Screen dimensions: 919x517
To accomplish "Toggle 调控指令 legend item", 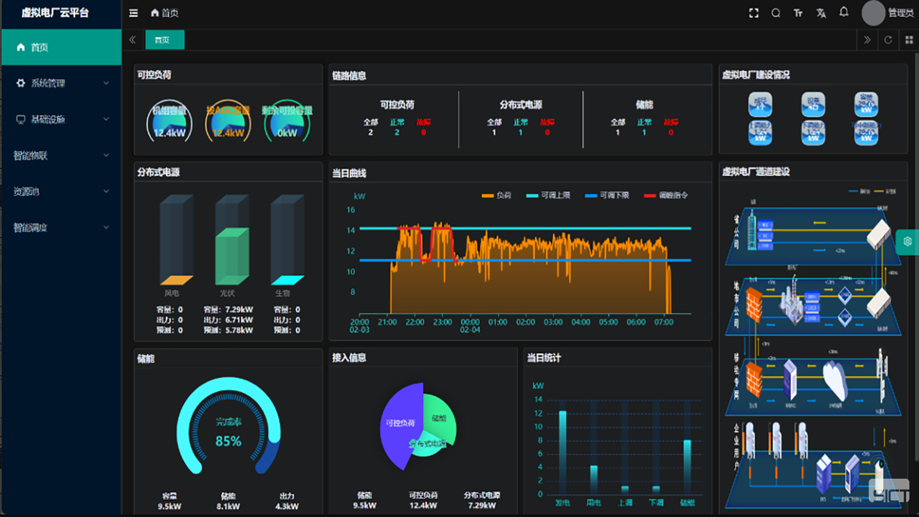I will click(x=666, y=195).
